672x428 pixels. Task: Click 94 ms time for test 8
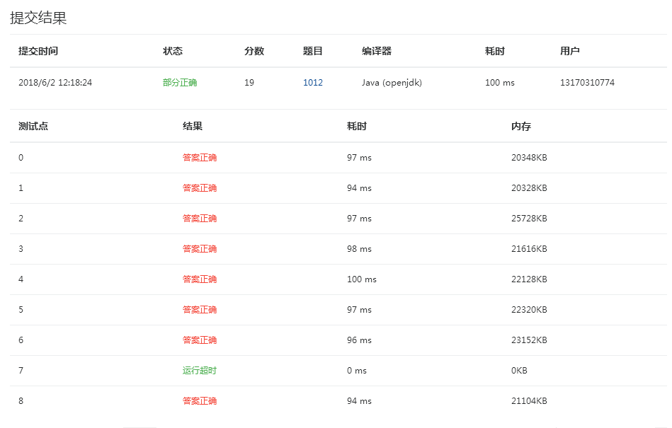point(359,400)
